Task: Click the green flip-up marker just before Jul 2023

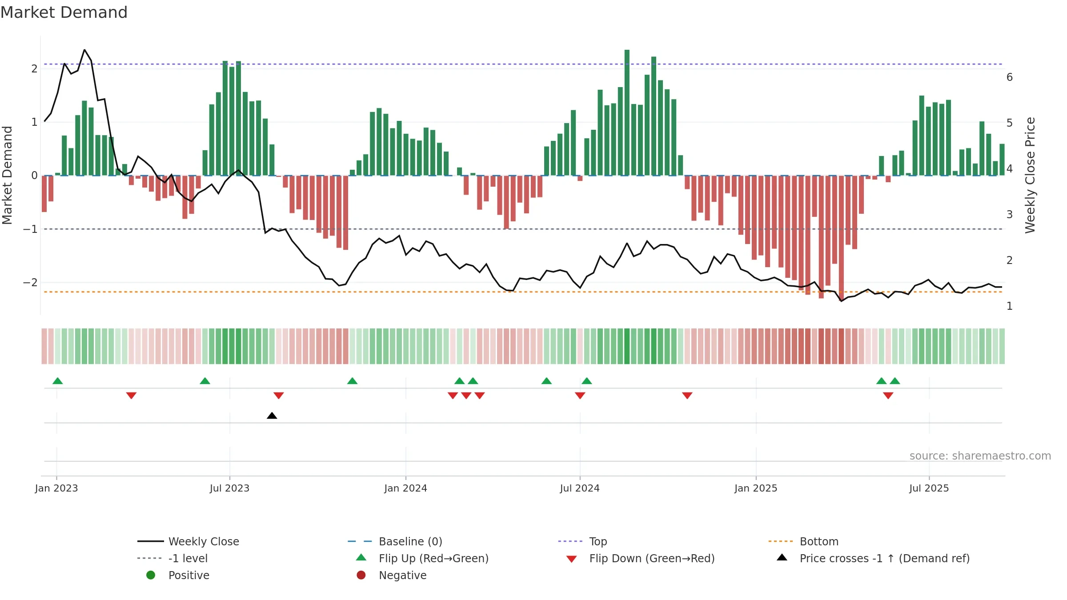Action: [205, 380]
